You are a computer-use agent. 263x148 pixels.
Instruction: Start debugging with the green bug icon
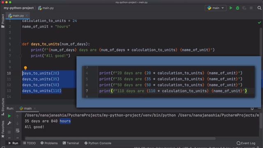coord(238,8)
